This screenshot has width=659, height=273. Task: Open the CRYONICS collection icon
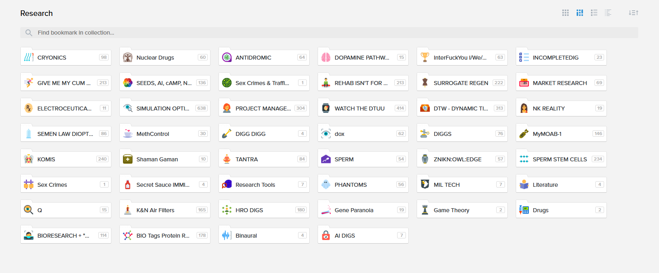tap(29, 58)
